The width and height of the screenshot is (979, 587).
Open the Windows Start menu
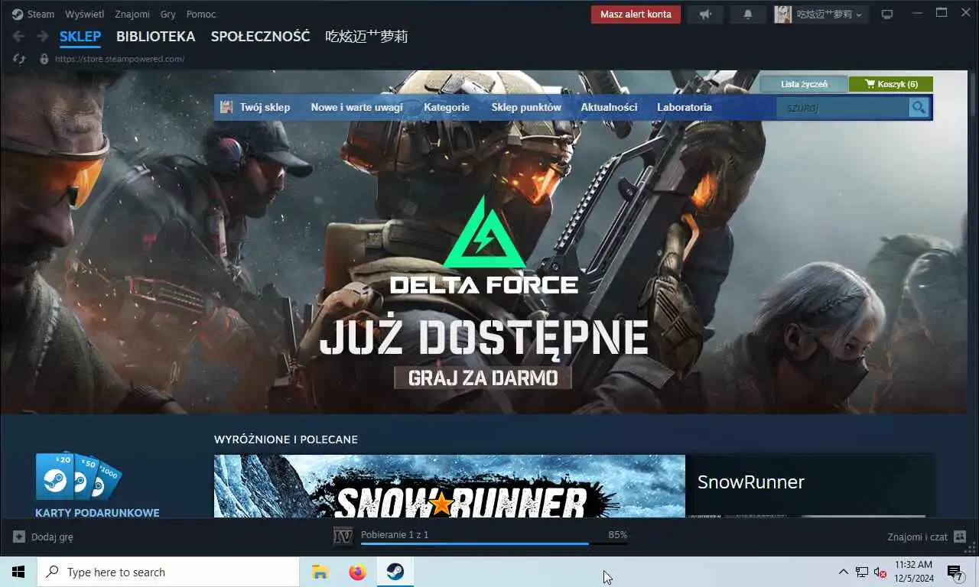[x=18, y=572]
